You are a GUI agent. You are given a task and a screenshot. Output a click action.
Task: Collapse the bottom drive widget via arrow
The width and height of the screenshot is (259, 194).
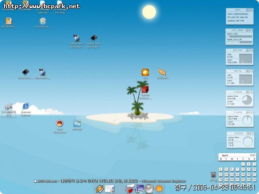(248, 133)
